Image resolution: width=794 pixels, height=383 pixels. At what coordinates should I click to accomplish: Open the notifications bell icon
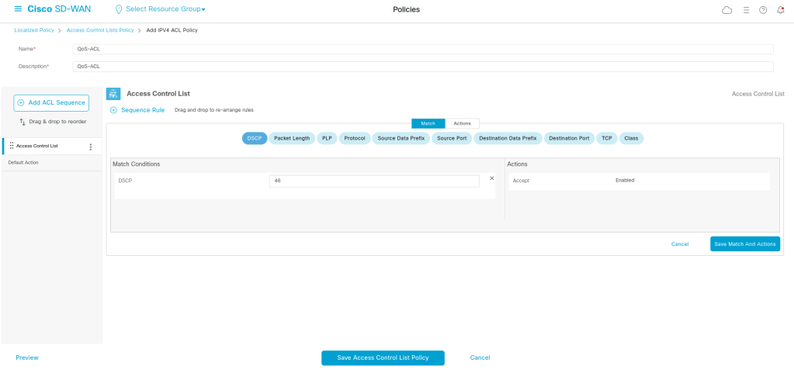pyautogui.click(x=780, y=10)
